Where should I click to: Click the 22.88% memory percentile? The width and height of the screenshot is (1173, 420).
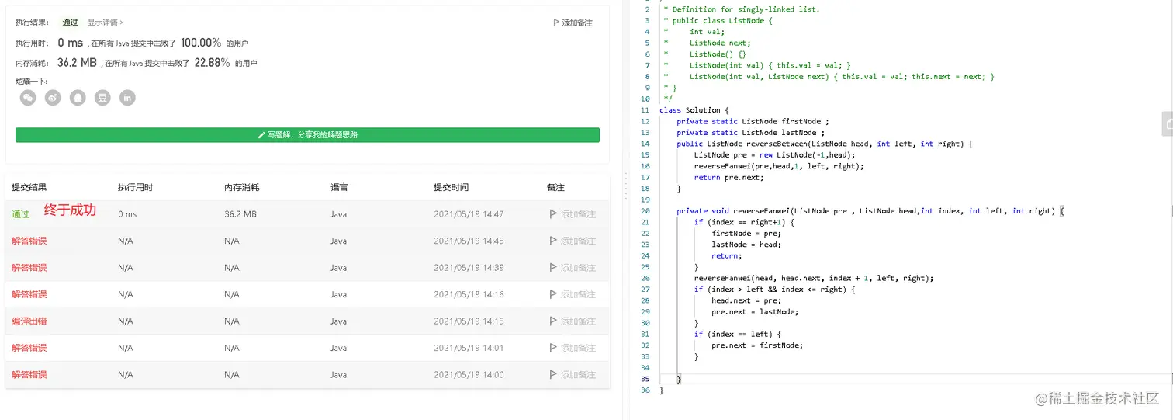pos(212,62)
